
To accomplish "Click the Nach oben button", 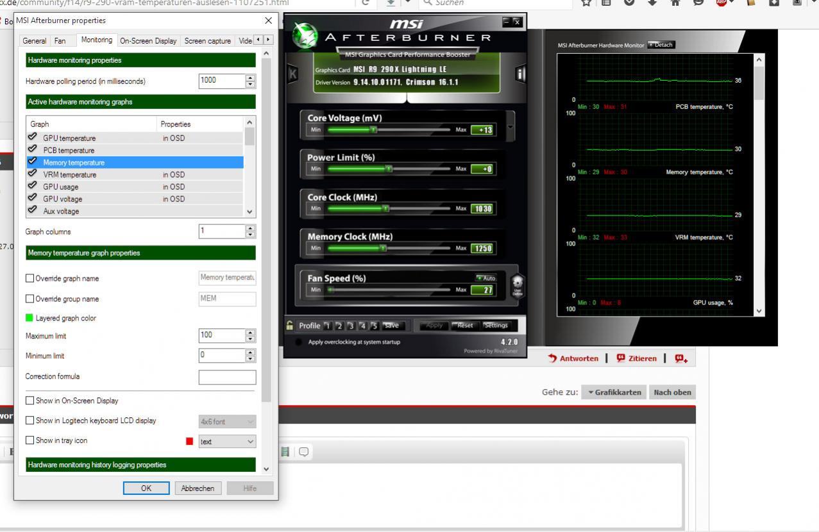I will [x=673, y=392].
